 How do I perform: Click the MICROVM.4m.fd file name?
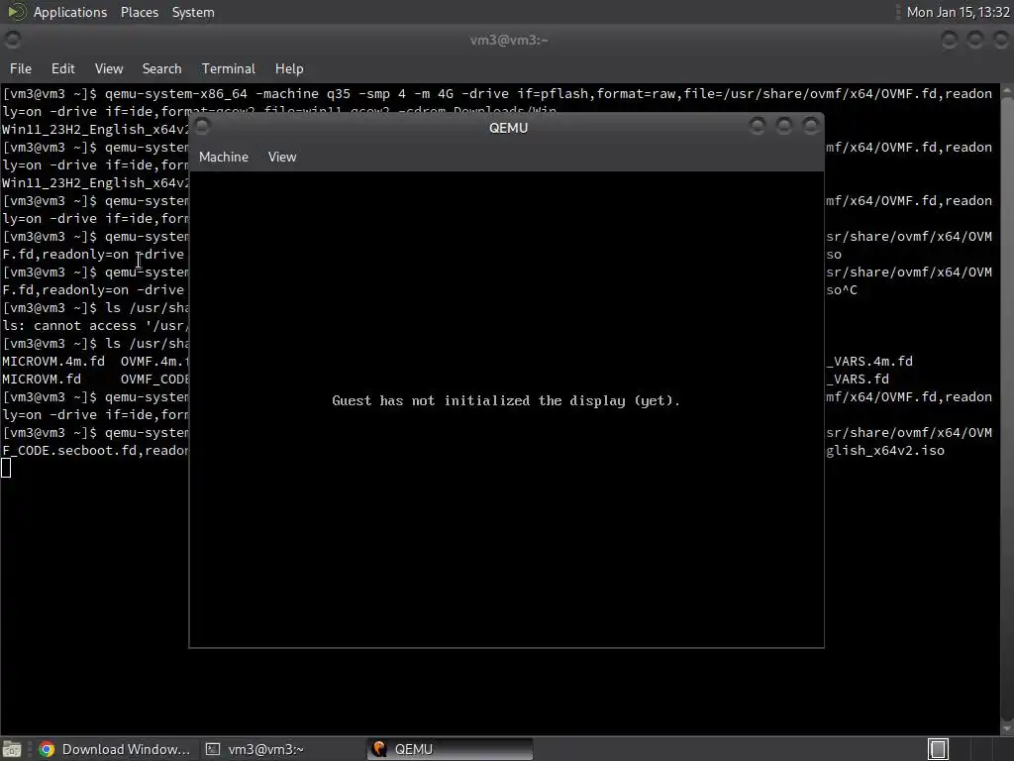point(53,361)
